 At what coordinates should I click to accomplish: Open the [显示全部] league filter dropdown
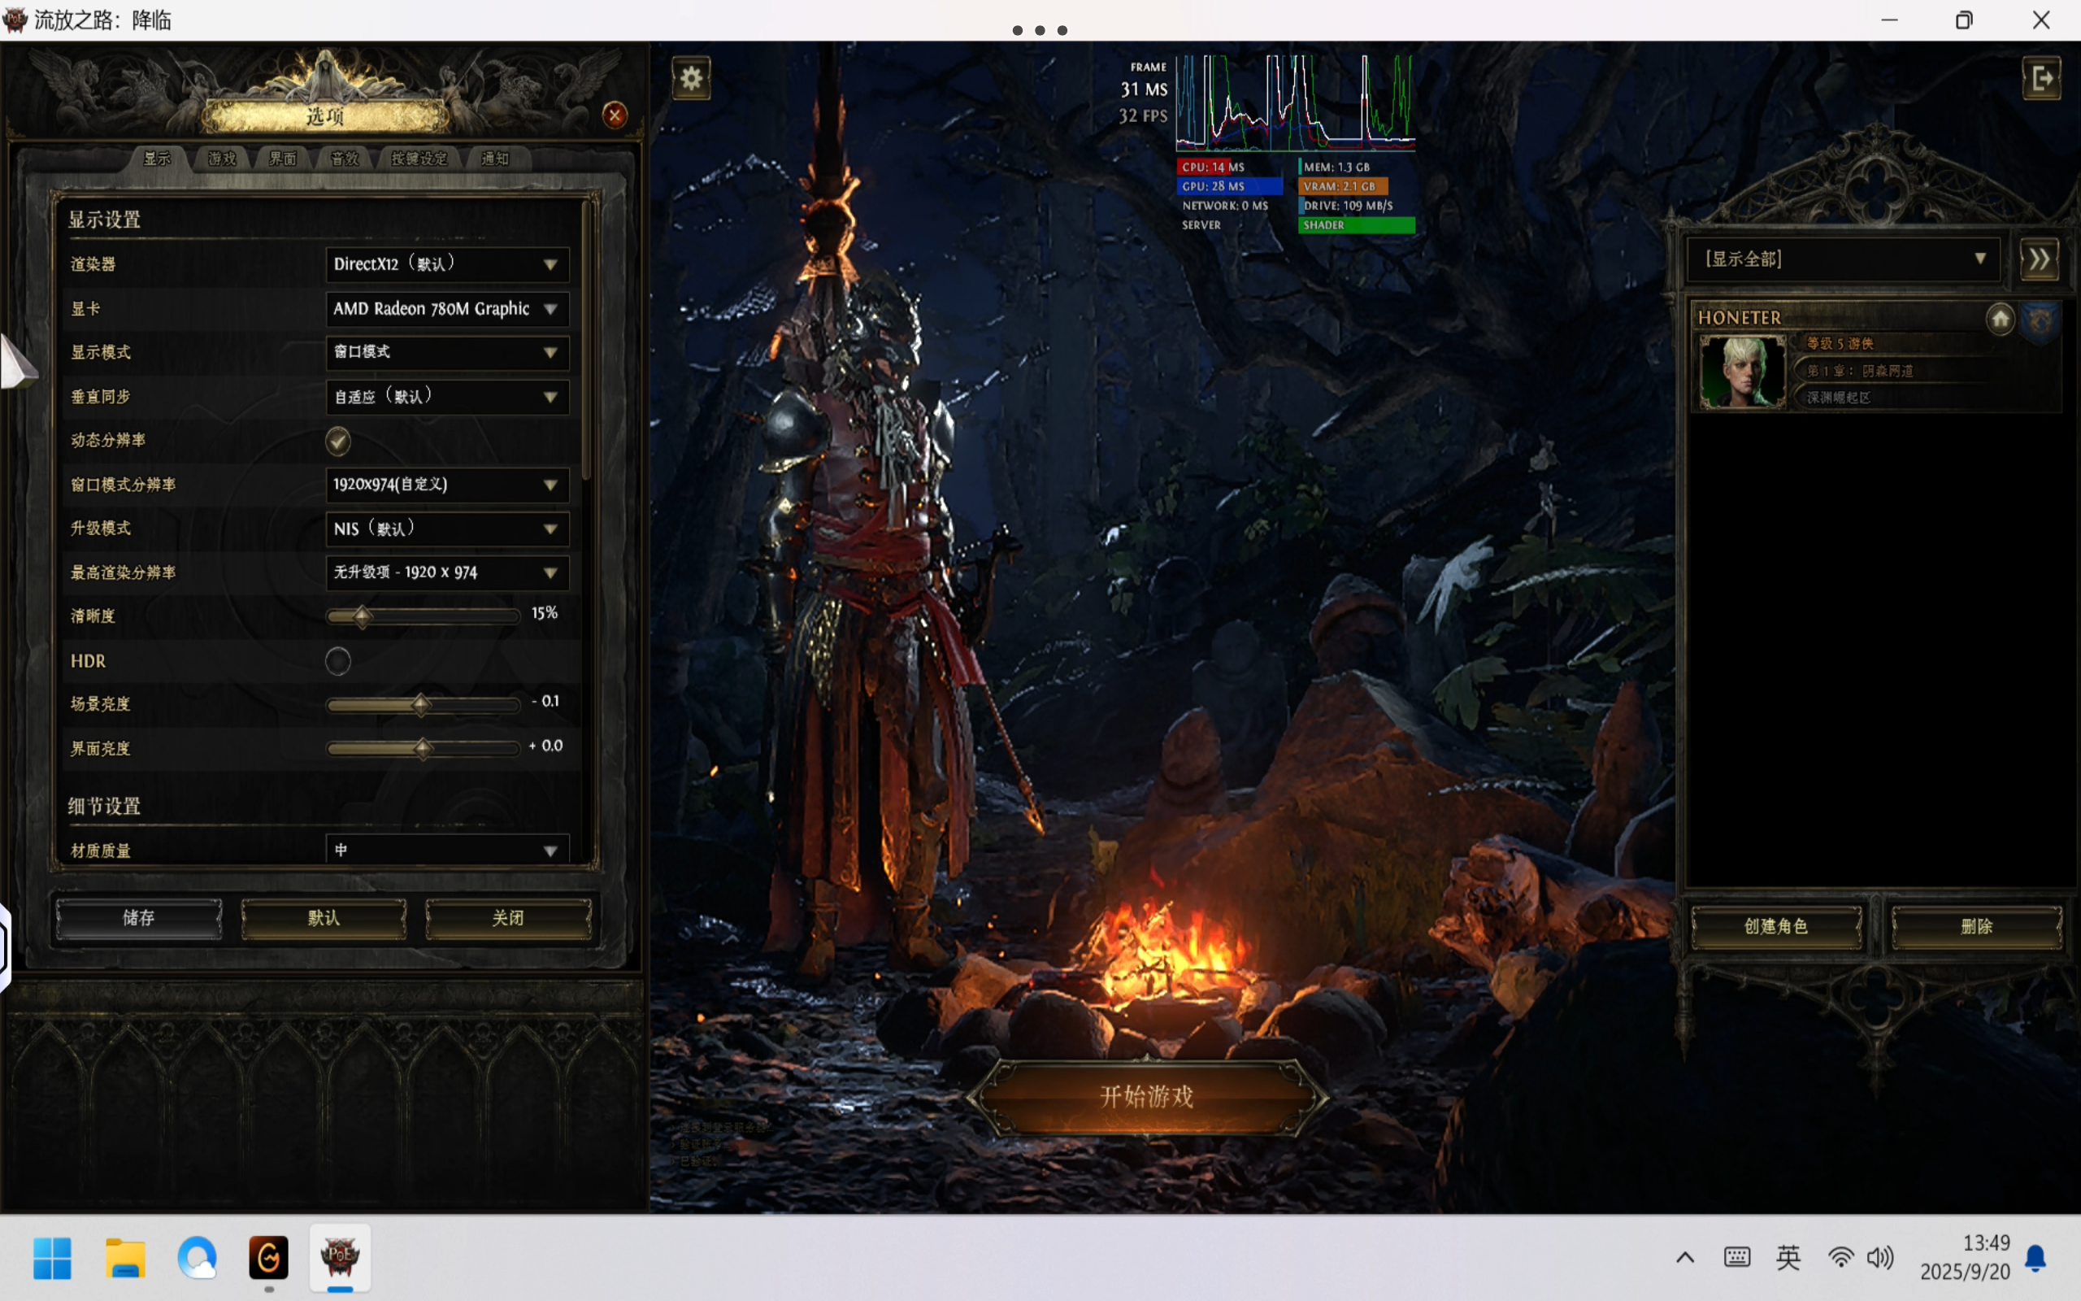[1843, 259]
